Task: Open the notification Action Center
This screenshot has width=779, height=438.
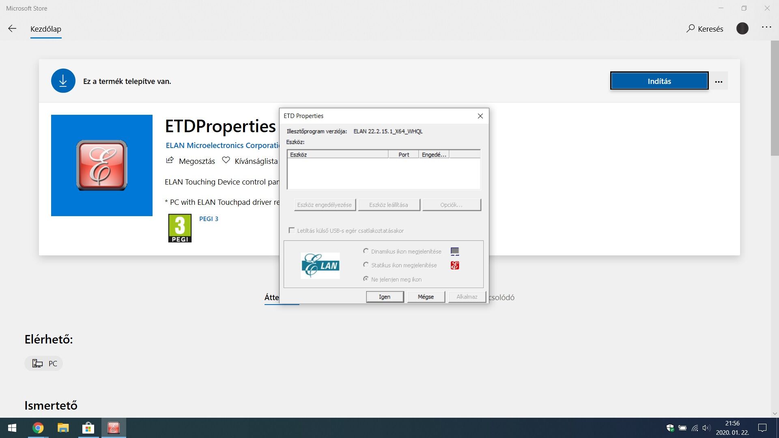Action: tap(762, 428)
